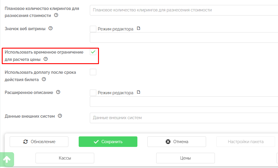Uncheck Использовать временное ограничение checkbox
The image size is (278, 168).
tap(93, 52)
